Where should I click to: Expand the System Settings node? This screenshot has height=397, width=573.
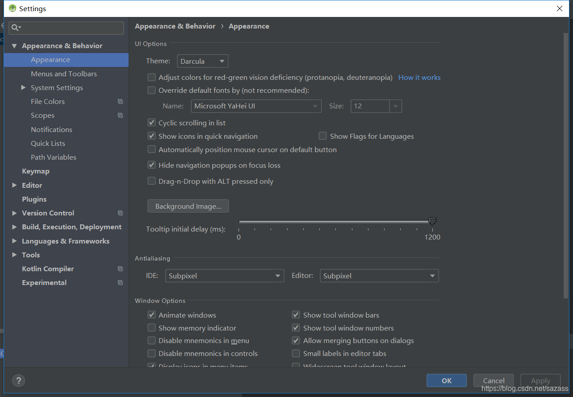pyautogui.click(x=23, y=88)
